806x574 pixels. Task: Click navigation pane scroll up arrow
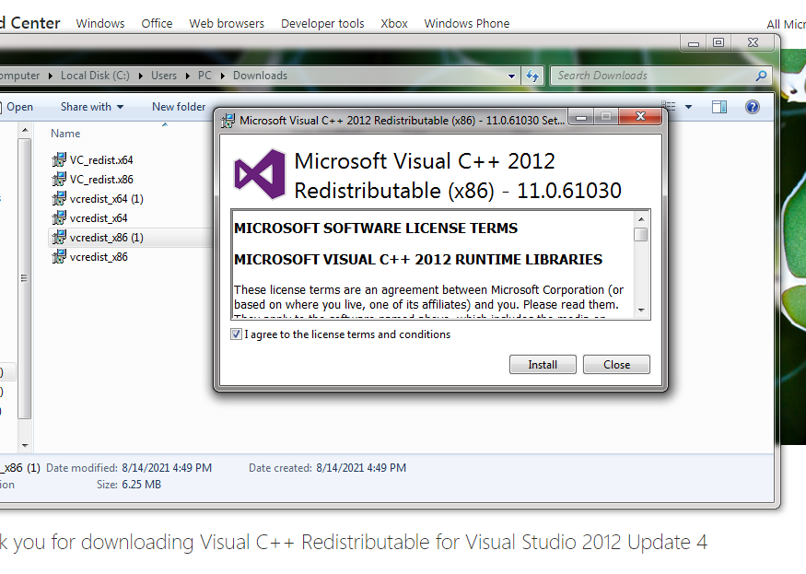coord(25,131)
